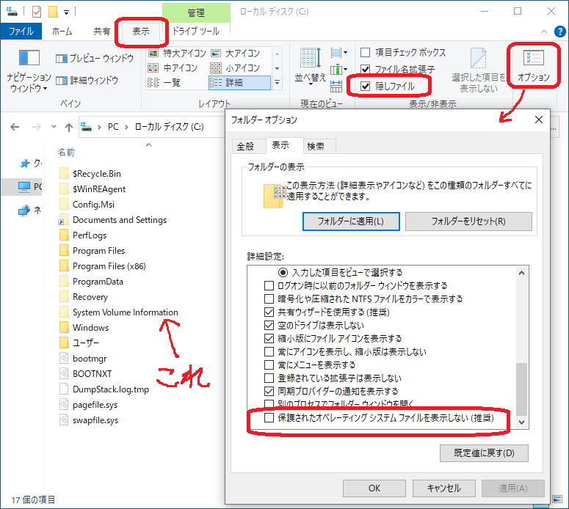
Task: Click the Add columns icon in Current view
Action: 339,69
